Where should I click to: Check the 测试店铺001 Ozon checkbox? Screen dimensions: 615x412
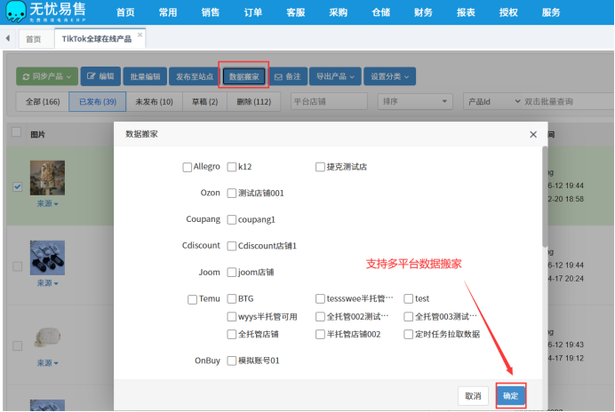point(232,194)
